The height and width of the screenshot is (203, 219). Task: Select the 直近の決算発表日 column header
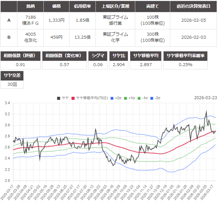(x=193, y=6)
